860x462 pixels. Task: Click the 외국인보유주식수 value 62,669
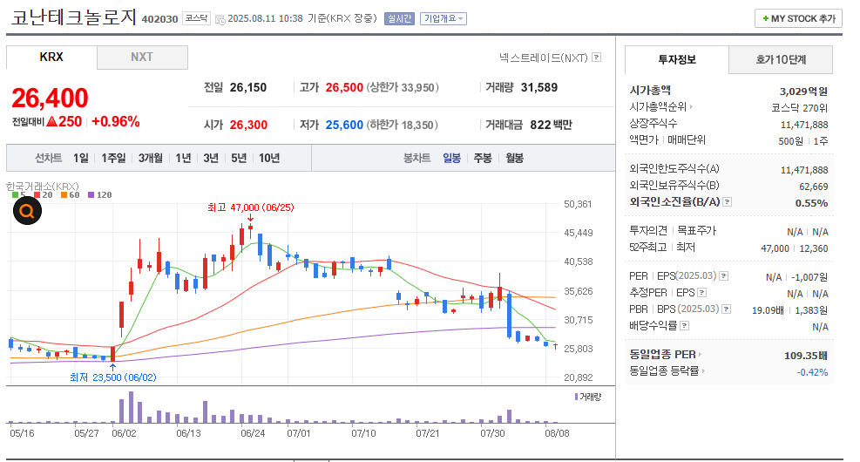tap(813, 187)
